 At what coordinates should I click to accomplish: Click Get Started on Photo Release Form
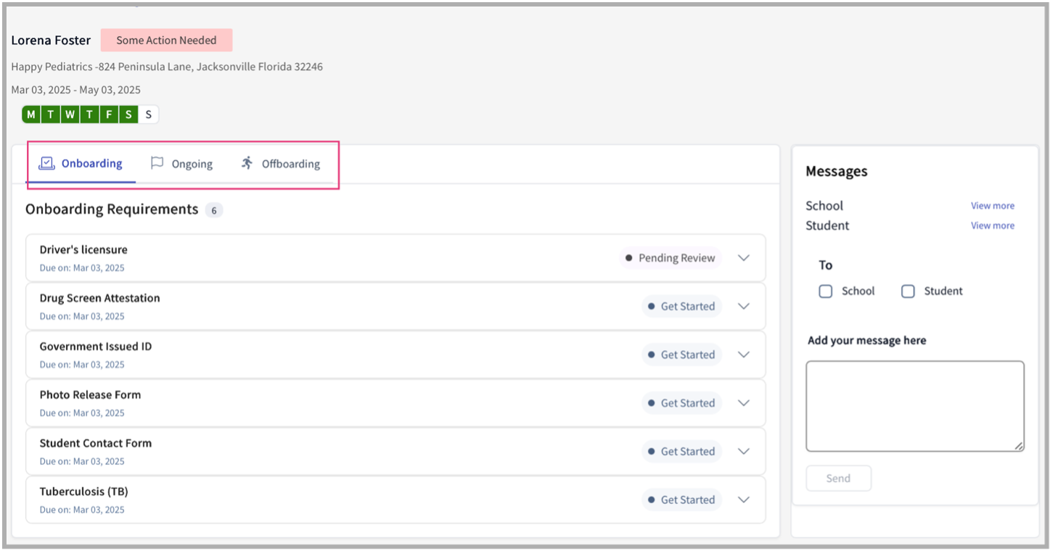(681, 402)
